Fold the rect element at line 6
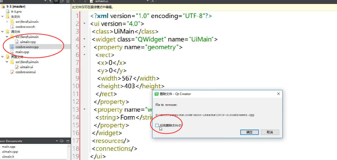The image size is (337, 160). [84, 55]
